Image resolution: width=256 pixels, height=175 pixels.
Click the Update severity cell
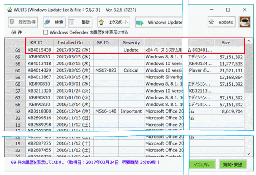[131, 50]
